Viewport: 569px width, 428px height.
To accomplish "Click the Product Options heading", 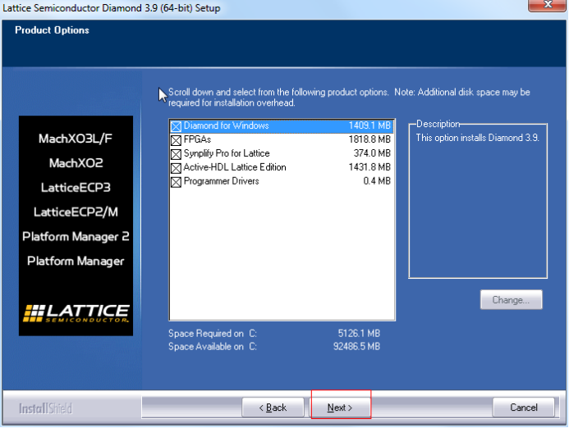I will coord(52,30).
